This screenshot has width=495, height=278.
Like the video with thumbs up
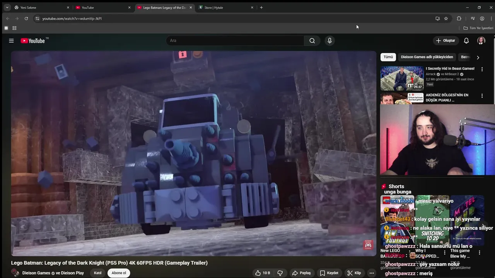[263, 273]
